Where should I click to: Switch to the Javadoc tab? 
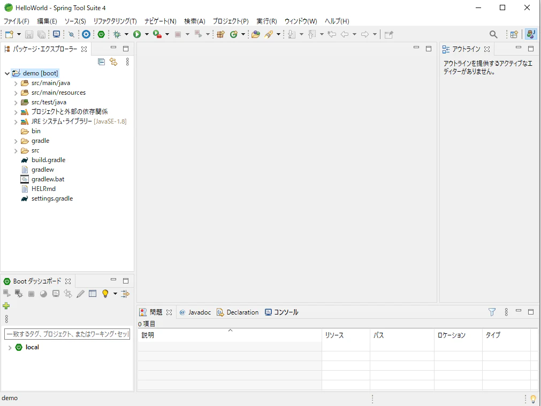[195, 312]
